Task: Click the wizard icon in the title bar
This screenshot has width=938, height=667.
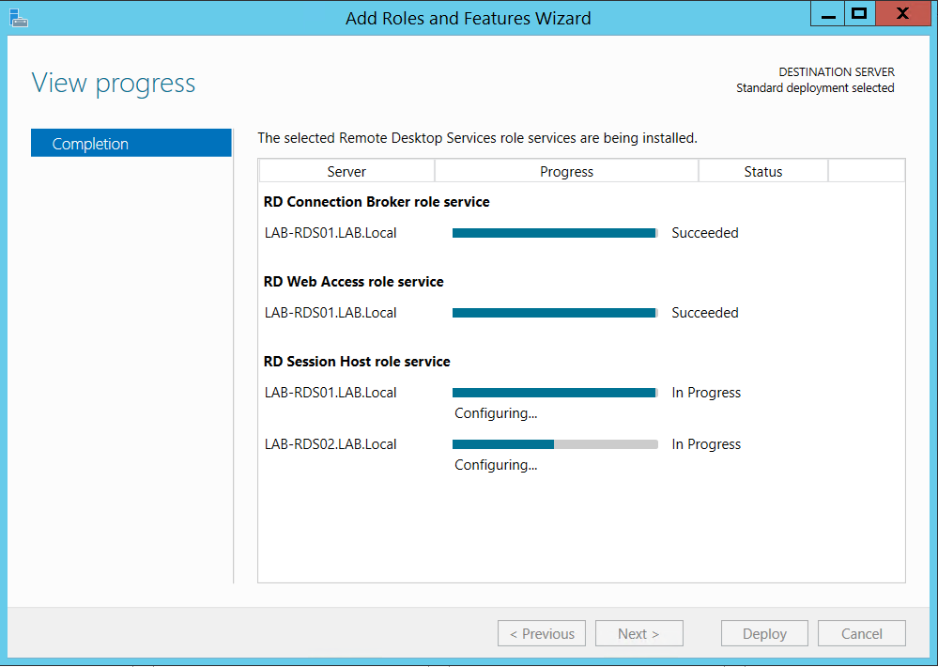Action: [x=17, y=17]
